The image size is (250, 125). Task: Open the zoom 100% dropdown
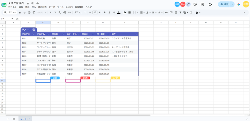pyautogui.click(x=42, y=12)
